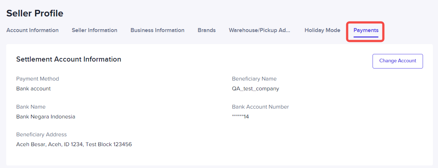The height and width of the screenshot is (168, 438).
Task: Select the Brands tab
Action: click(207, 30)
